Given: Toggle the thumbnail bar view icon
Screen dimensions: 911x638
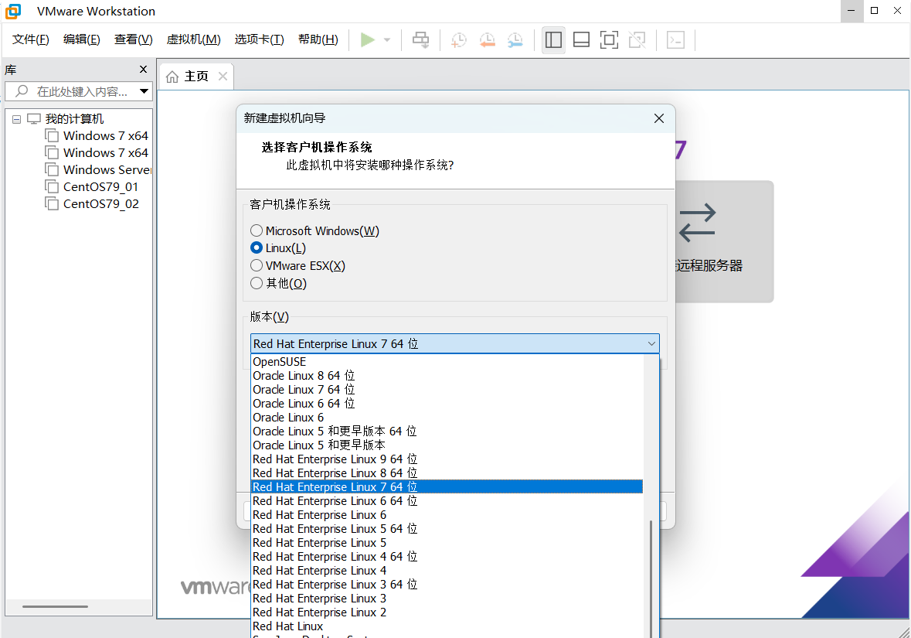Looking at the screenshot, I should click(x=581, y=40).
